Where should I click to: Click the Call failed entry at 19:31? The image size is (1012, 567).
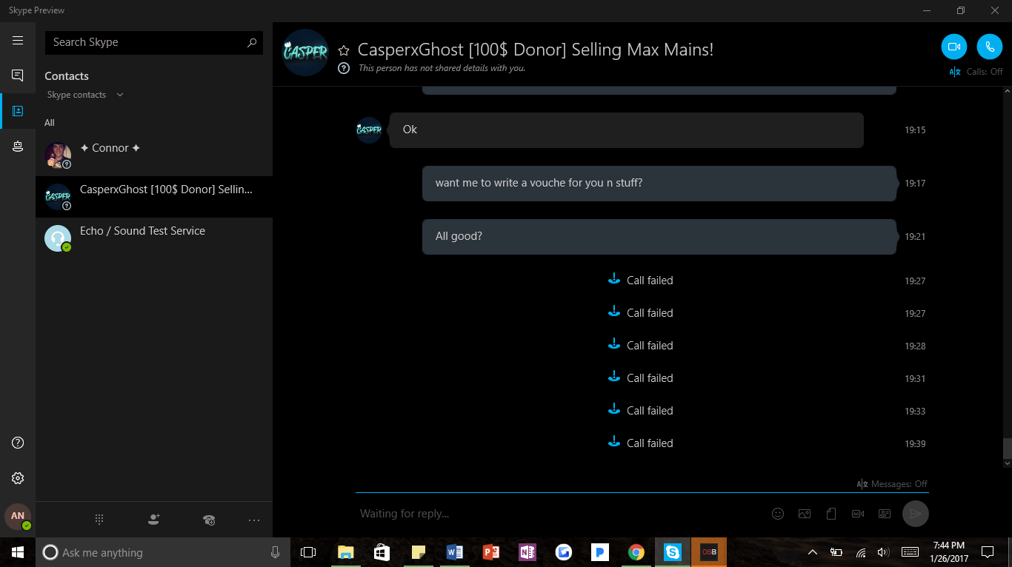(x=640, y=378)
